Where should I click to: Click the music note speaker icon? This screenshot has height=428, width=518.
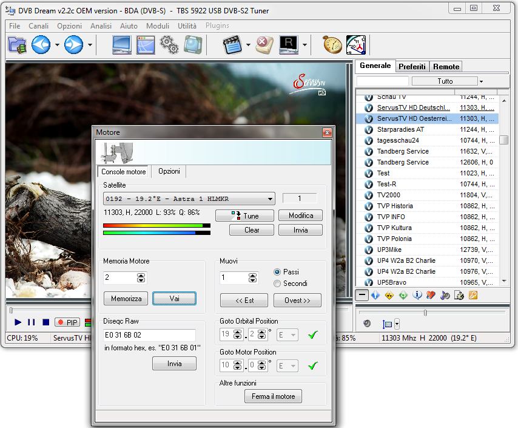(445, 295)
